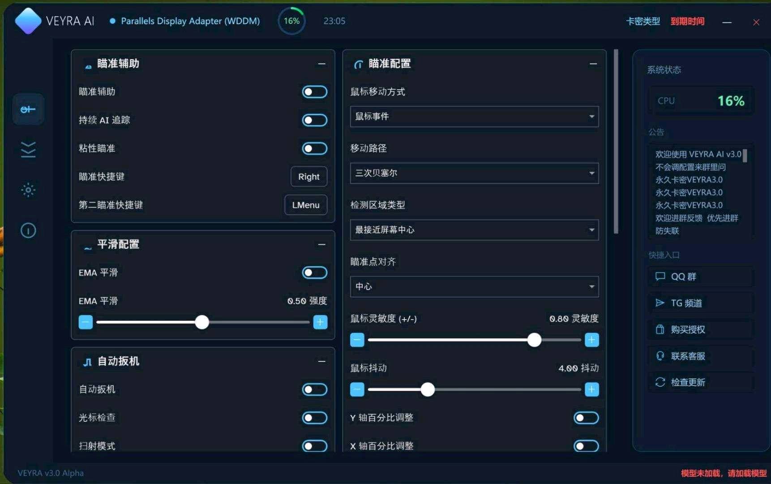Click the 联系客服 headset icon
The height and width of the screenshot is (484, 771).
point(660,356)
